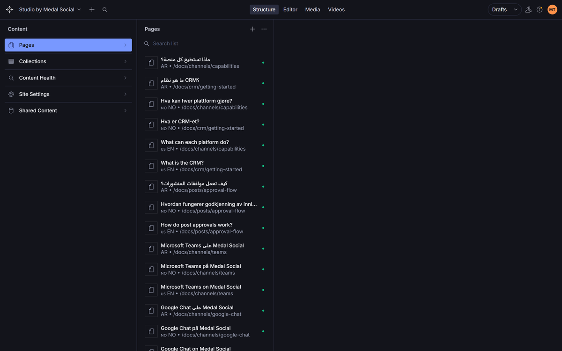
Task: Click green status dot of 'How do post approvals work?'
Action: (263, 228)
